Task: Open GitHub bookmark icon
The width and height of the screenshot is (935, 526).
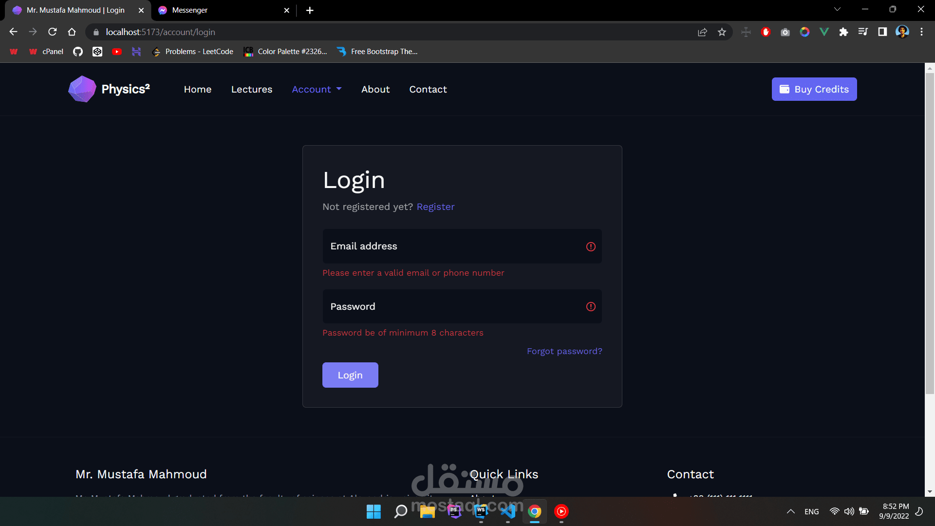Action: click(78, 52)
